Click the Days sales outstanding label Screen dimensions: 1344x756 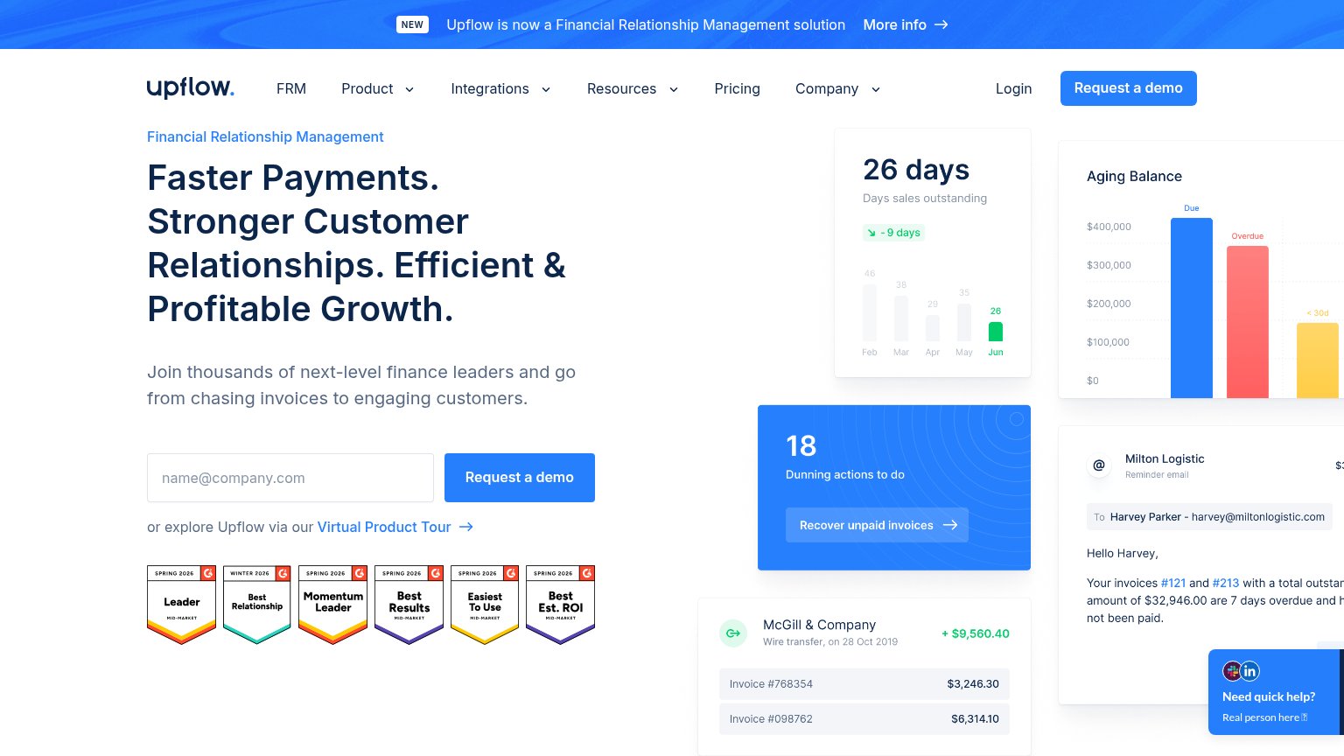click(x=925, y=199)
